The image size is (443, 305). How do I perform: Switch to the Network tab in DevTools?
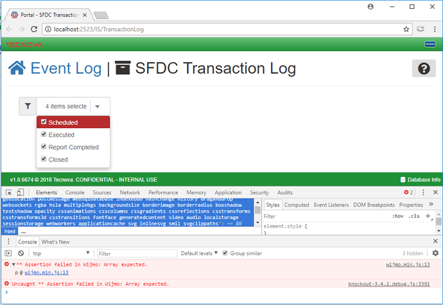pos(129,192)
